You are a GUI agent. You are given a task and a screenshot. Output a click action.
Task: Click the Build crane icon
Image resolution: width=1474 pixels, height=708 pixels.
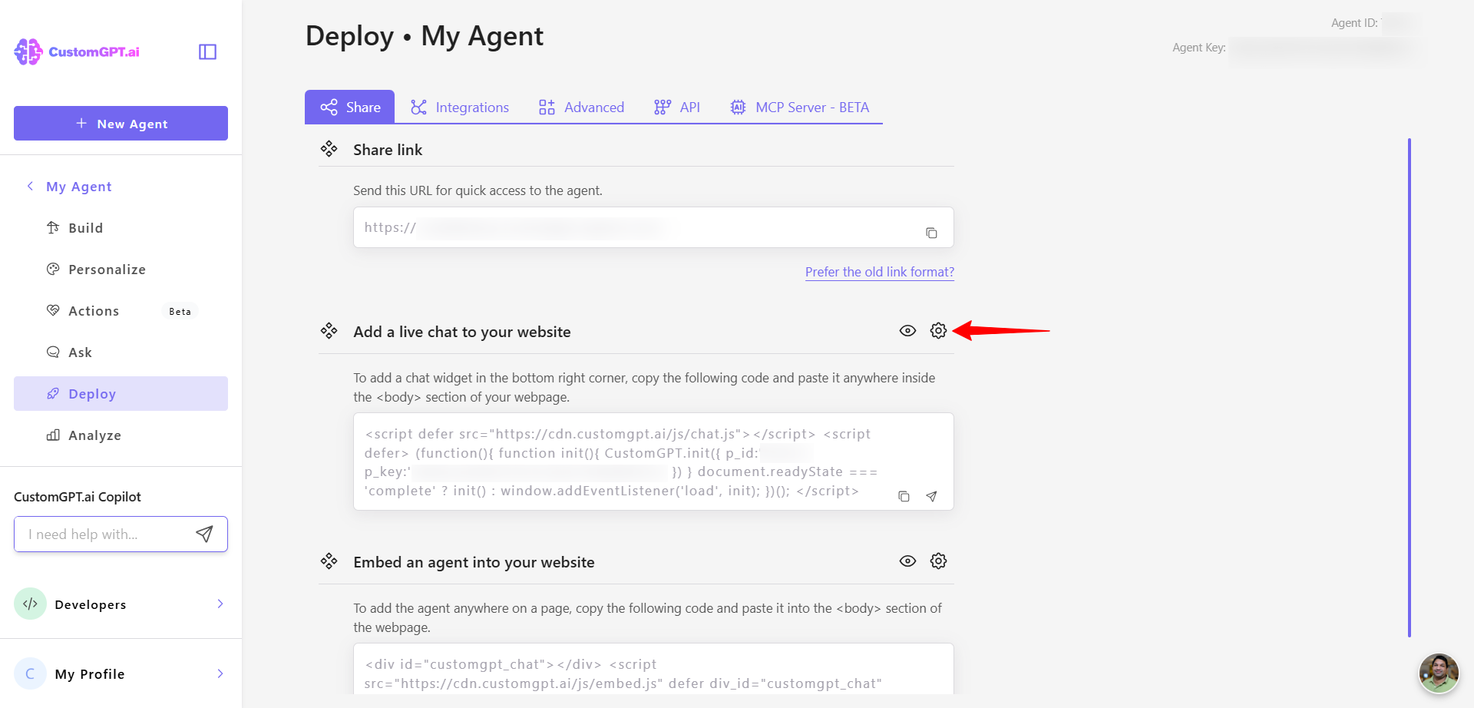pos(53,227)
